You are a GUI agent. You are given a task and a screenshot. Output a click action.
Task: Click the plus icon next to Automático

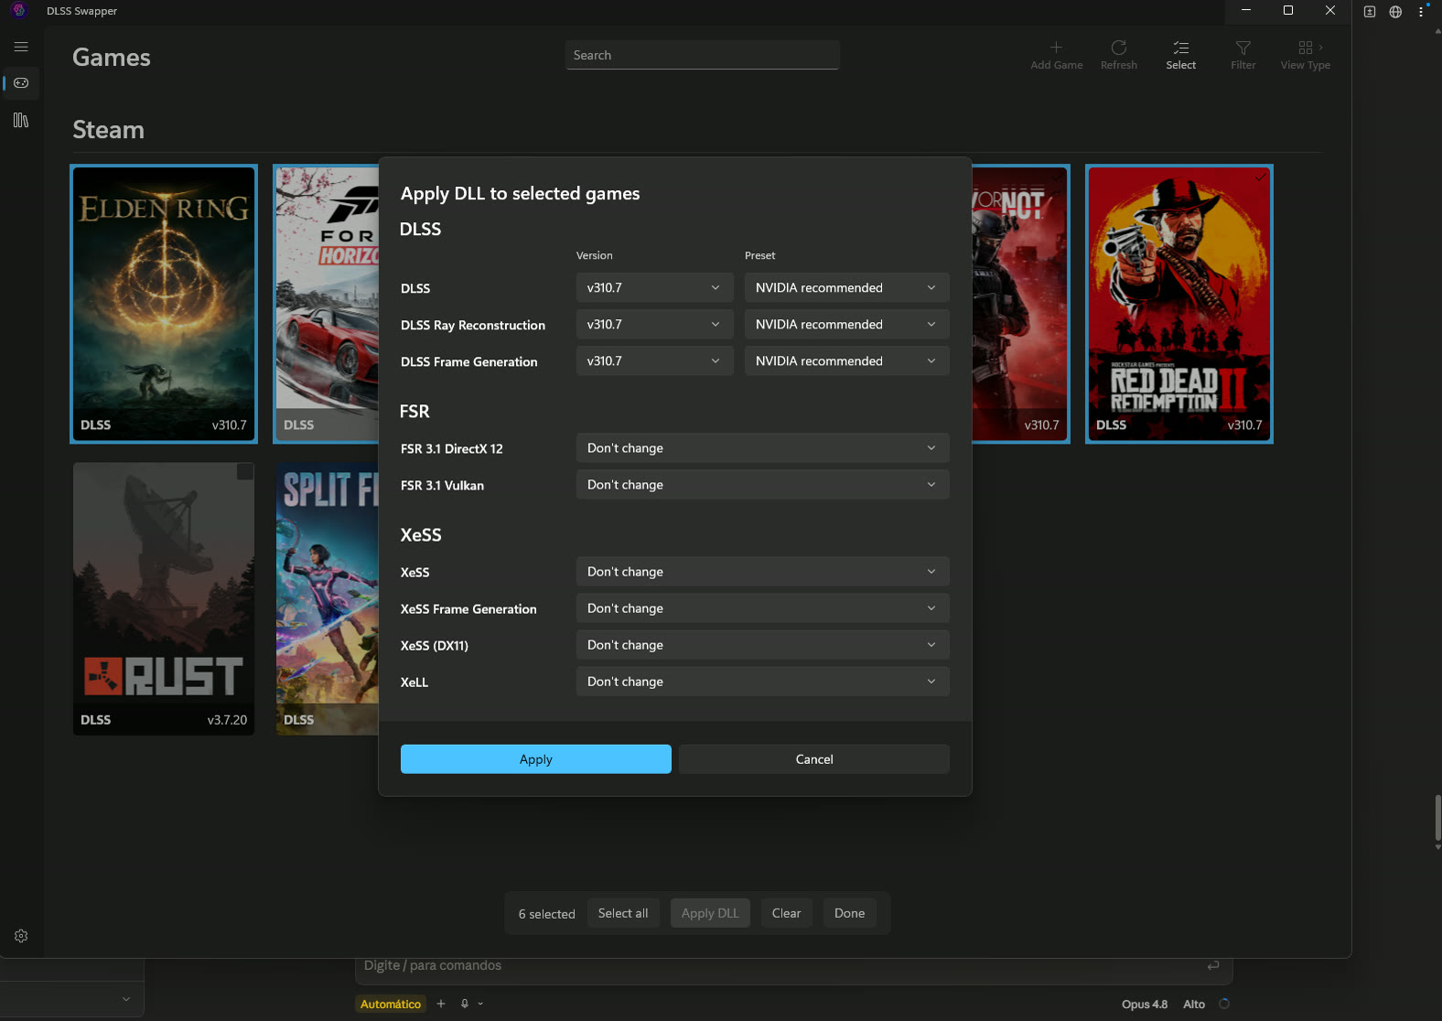[x=441, y=1004]
